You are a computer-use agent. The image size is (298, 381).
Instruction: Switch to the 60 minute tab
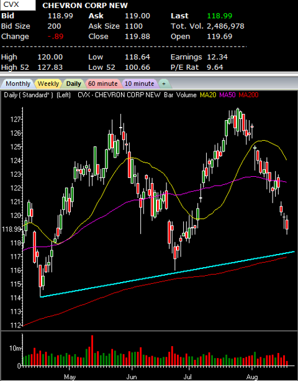coord(102,84)
